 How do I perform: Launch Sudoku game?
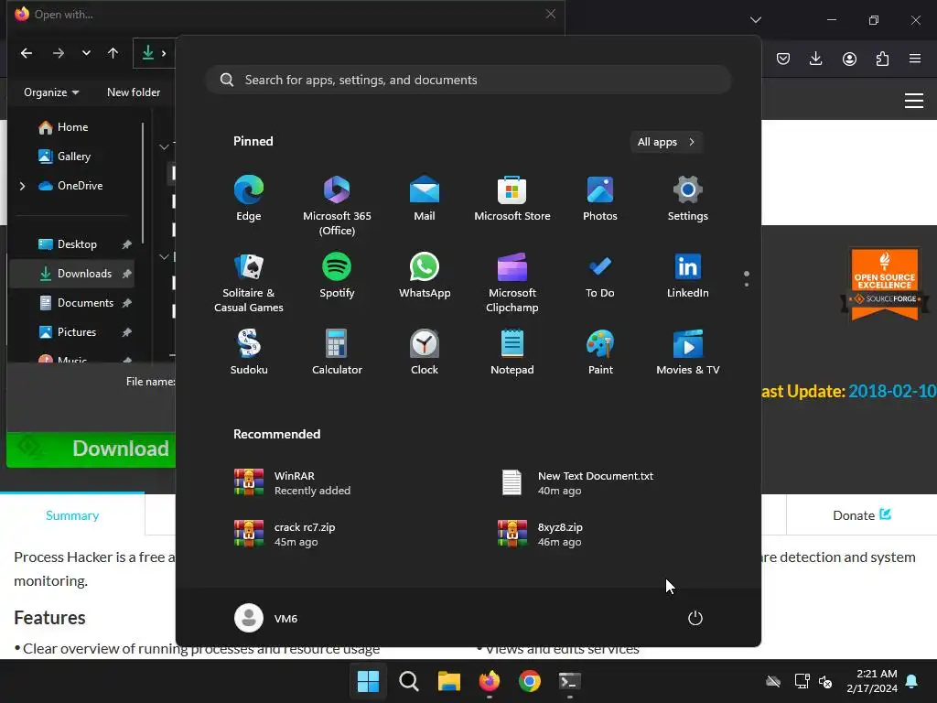(249, 352)
